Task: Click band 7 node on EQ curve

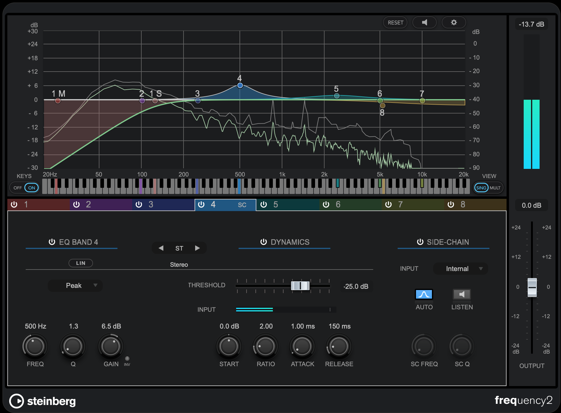Action: pos(422,100)
